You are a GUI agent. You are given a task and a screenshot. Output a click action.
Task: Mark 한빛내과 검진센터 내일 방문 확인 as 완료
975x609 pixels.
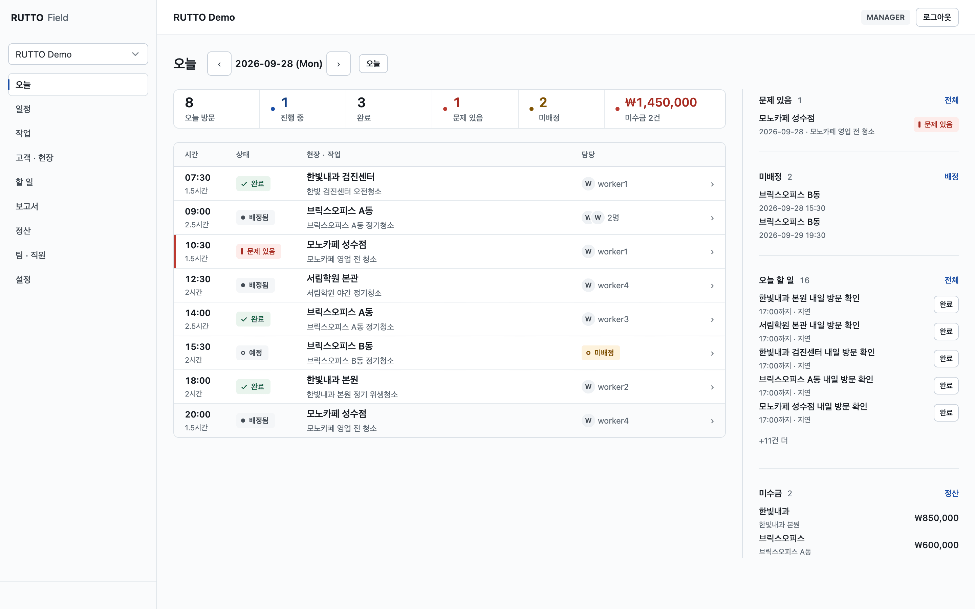(x=946, y=359)
